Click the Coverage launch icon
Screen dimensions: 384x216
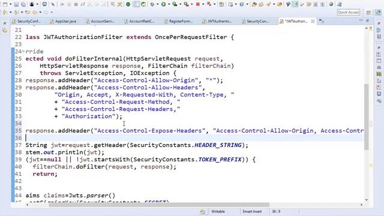(x=175, y=4)
